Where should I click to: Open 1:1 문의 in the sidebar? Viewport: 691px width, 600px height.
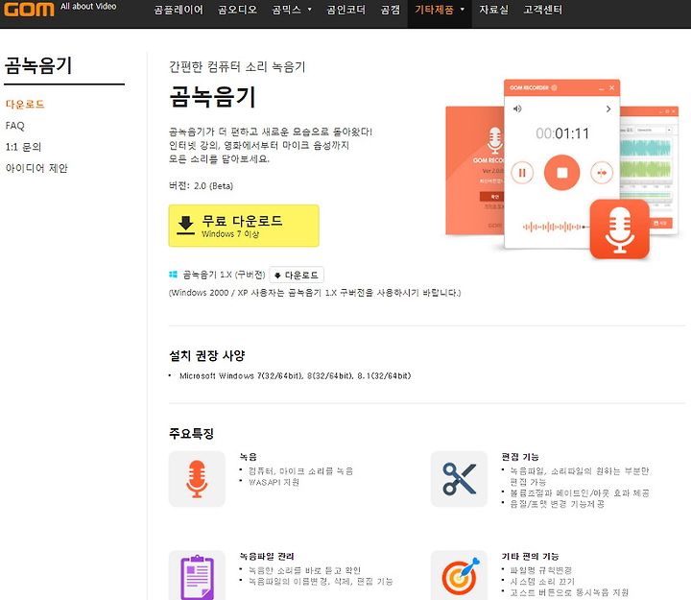point(23,147)
